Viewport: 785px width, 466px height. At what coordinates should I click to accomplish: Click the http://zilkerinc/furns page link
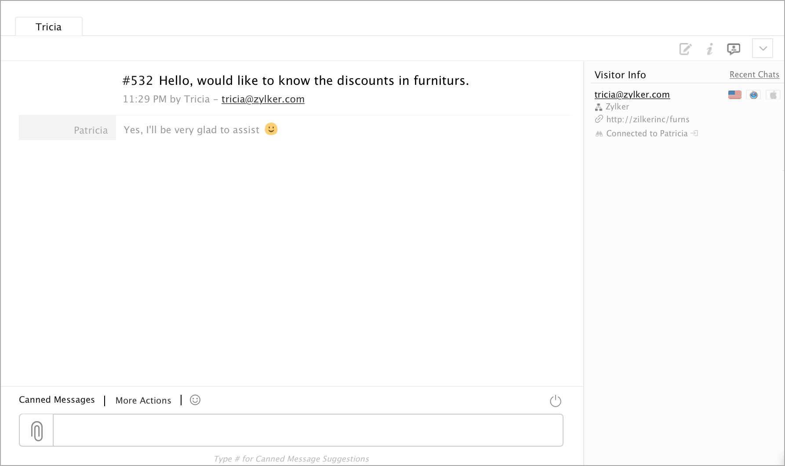(x=647, y=120)
